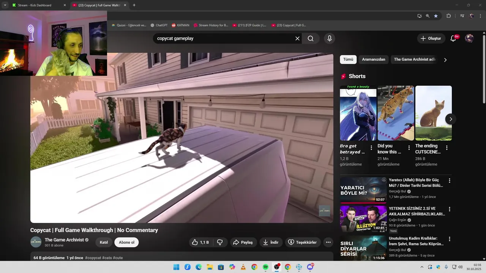Open the Quizei bookmark
Image resolution: width=486 pixels, height=273 pixels.
(129, 25)
